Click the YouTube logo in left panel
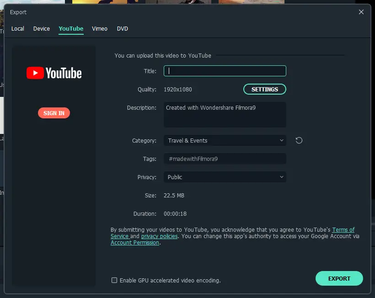The height and width of the screenshot is (298, 375). [x=54, y=73]
